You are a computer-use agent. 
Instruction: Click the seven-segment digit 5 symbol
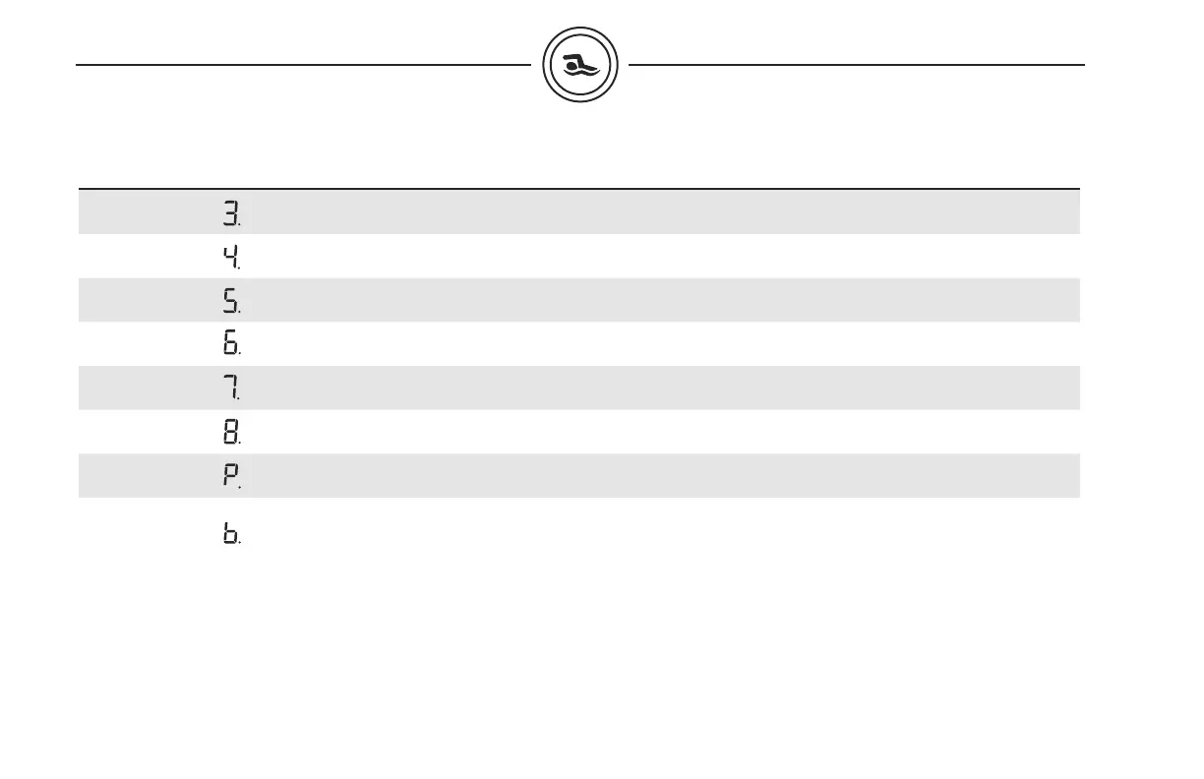coord(230,301)
